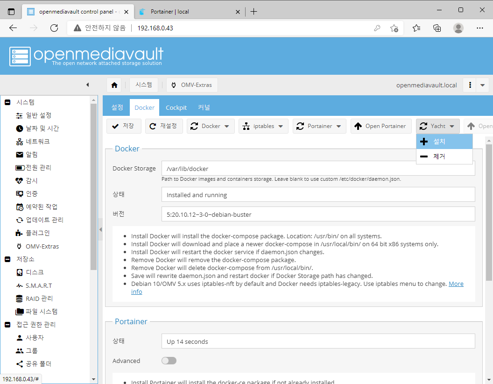Refresh the browser page
Viewport: 493px width, 384px height.
coord(54,28)
